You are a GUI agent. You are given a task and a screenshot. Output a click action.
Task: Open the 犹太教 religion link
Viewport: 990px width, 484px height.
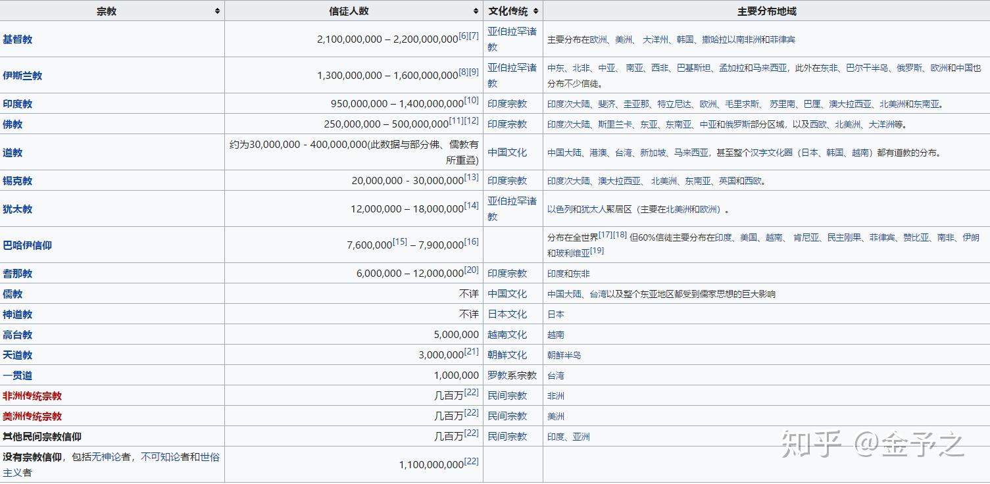click(x=17, y=209)
